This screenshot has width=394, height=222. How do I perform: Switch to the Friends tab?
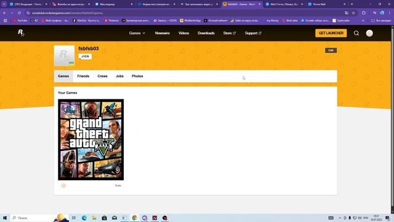pyautogui.click(x=83, y=76)
